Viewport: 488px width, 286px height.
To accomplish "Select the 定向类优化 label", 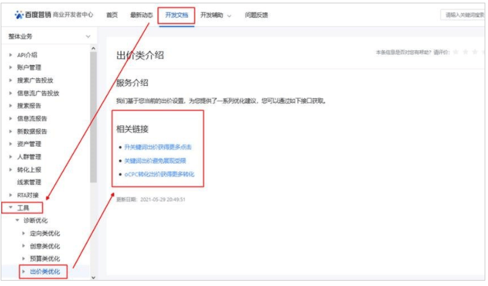I will [x=45, y=233].
